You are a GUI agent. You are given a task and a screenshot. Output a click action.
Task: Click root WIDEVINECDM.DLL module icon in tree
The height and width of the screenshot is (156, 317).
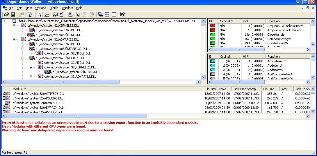(x=14, y=21)
